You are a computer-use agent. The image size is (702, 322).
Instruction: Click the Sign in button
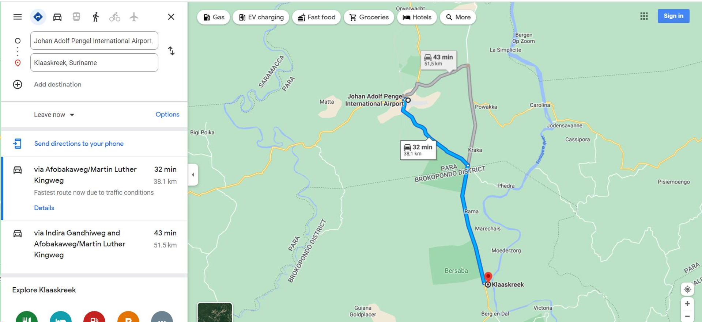pos(673,16)
